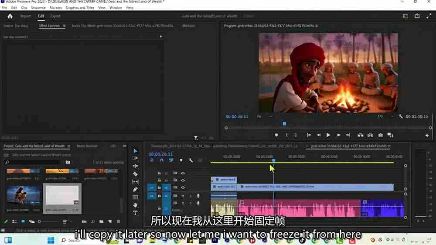Toggle the V3 track lock
Image resolution: width=436 pixels, height=245 pixels.
(159, 173)
